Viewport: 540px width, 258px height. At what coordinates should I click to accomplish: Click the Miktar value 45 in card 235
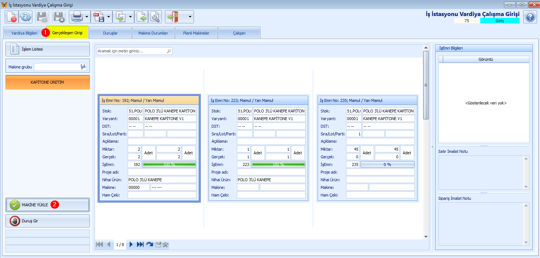coord(353,149)
